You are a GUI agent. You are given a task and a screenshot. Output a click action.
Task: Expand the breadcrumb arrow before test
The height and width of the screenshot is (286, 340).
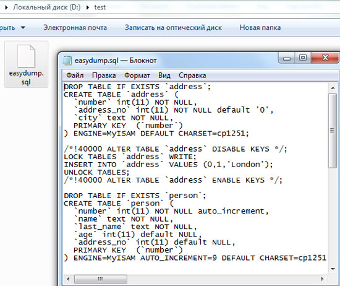point(88,7)
